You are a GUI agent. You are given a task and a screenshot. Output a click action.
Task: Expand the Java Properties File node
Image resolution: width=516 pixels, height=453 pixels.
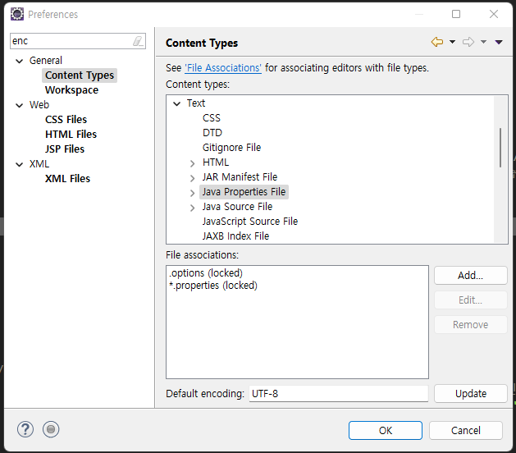(x=193, y=193)
